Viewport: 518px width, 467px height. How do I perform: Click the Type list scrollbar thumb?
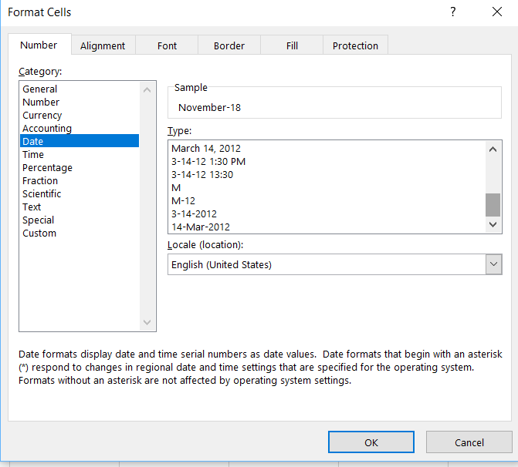tap(493, 204)
